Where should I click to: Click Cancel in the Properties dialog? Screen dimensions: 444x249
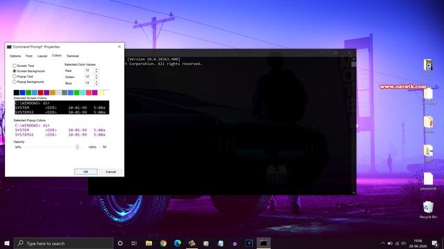point(110,172)
